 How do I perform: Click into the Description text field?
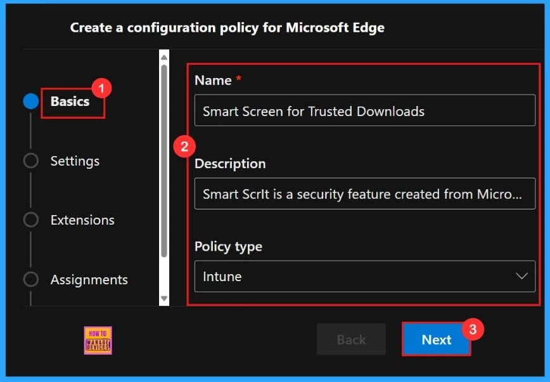click(x=365, y=194)
